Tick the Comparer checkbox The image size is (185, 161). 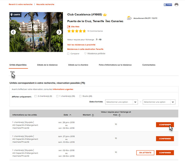[x=68, y=54]
